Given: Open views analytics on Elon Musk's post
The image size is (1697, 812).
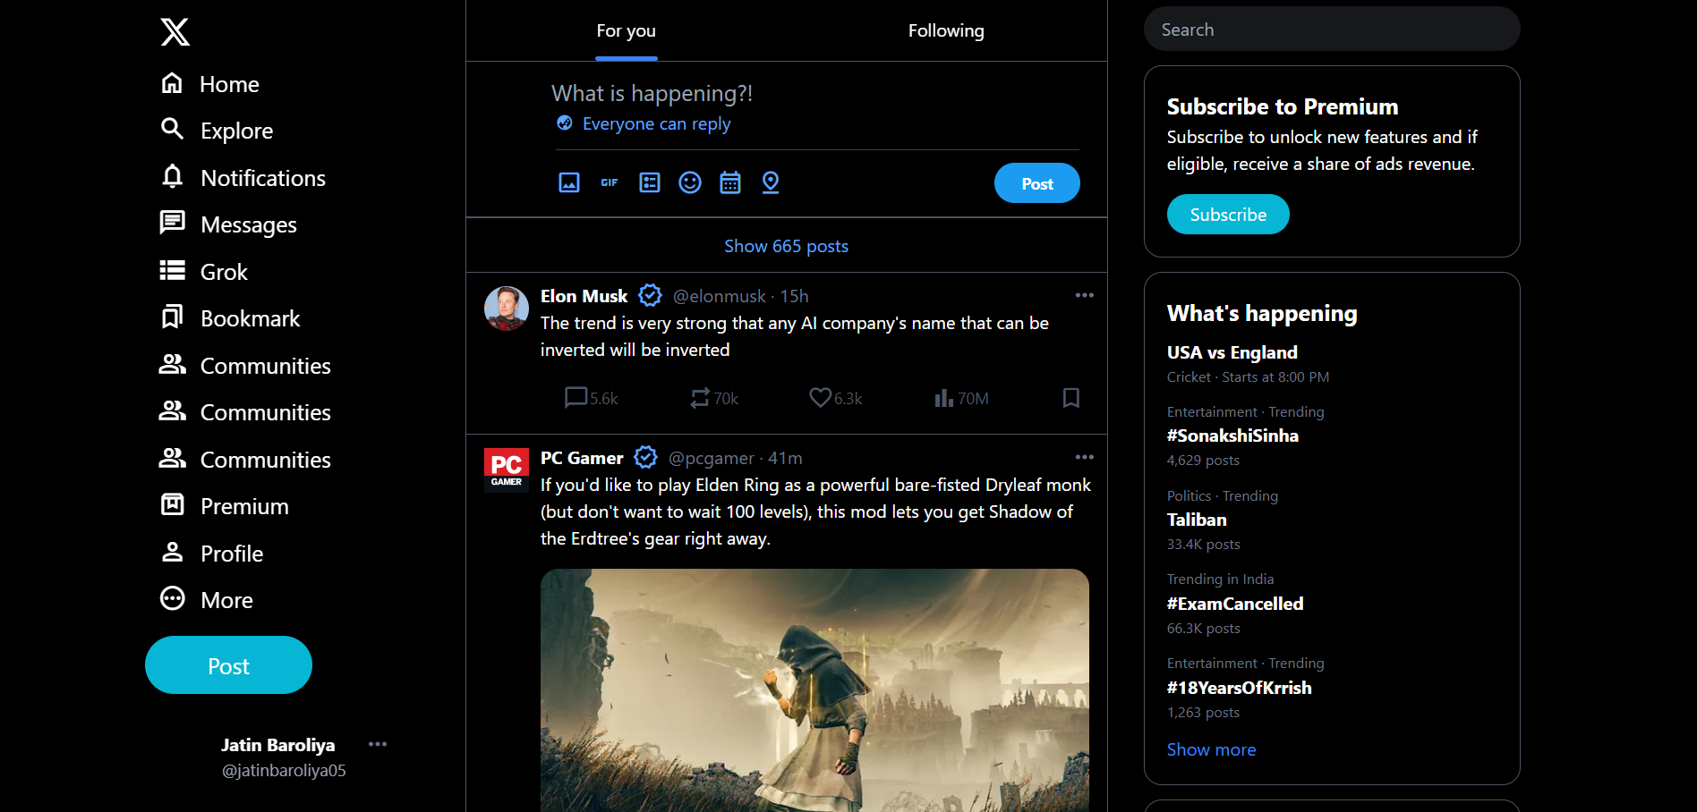Looking at the screenshot, I should (x=961, y=399).
